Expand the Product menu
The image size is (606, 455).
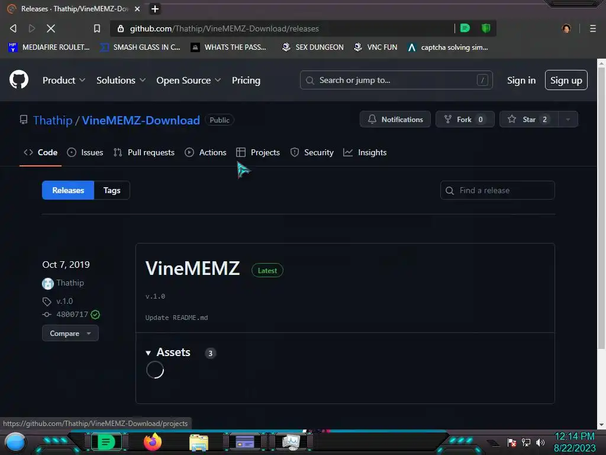click(x=64, y=80)
